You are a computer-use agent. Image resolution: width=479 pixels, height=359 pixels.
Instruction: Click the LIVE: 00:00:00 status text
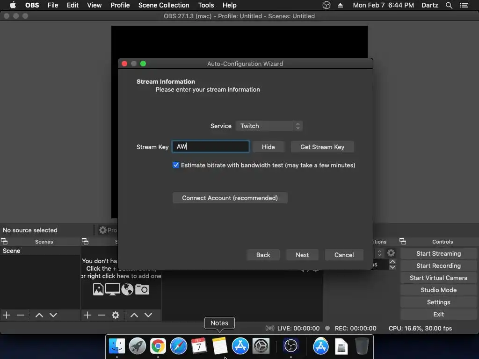pos(298,328)
